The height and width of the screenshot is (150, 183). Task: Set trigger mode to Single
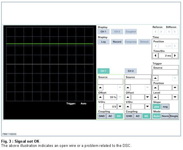click(x=174, y=116)
